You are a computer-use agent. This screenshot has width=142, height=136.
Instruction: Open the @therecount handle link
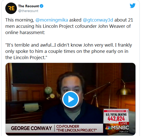28,11
